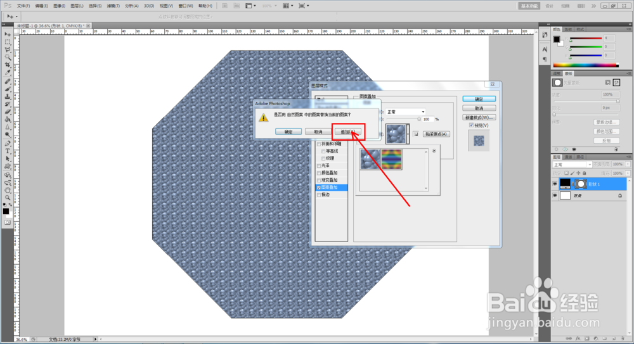Click the layer style fx icon

coord(578,338)
